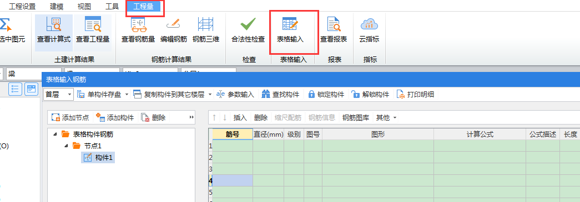
Task: Expand 复制构件到其它楼层 dropdown arrow
Action: (210, 95)
